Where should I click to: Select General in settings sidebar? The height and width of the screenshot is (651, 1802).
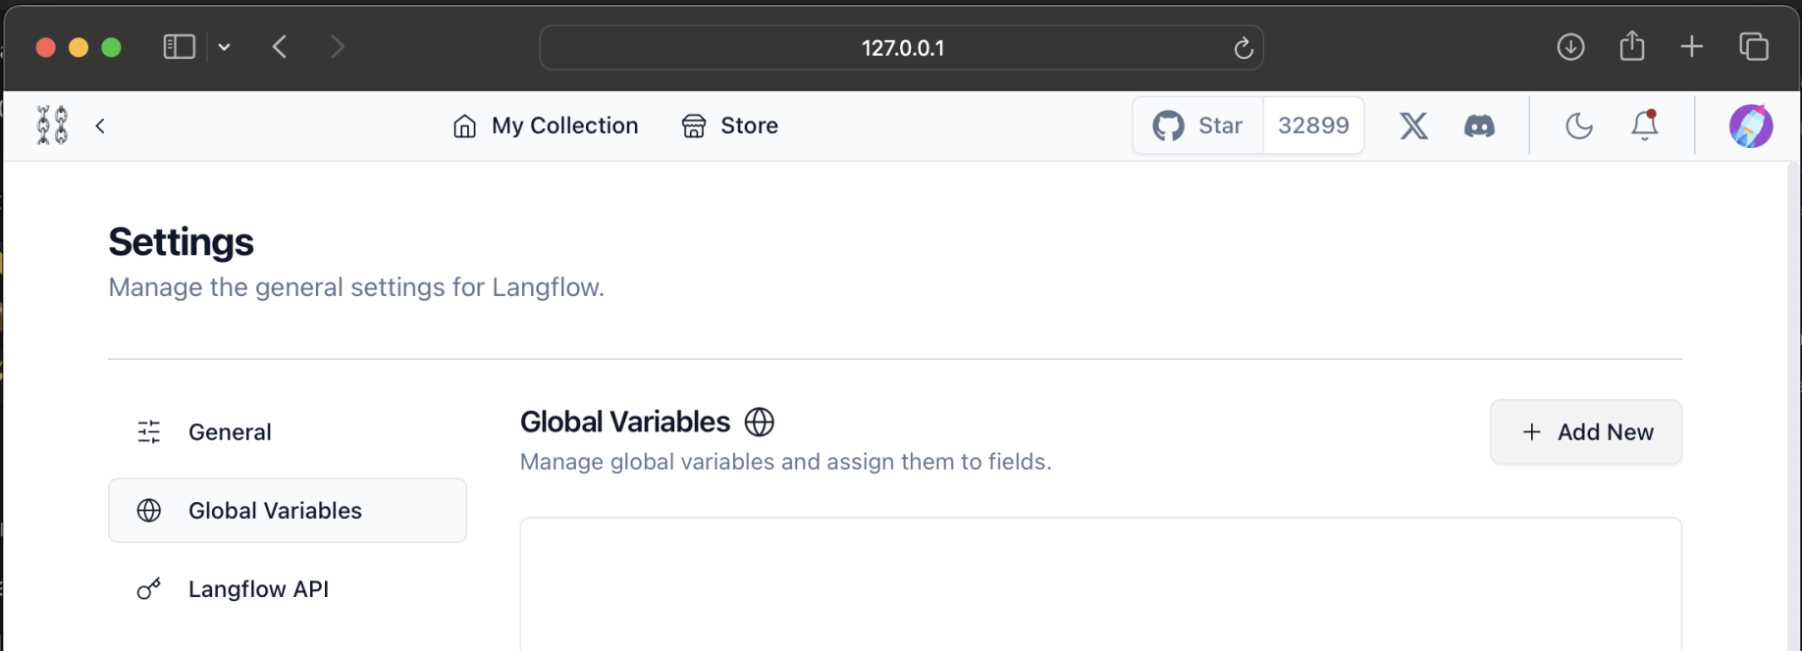click(x=230, y=432)
